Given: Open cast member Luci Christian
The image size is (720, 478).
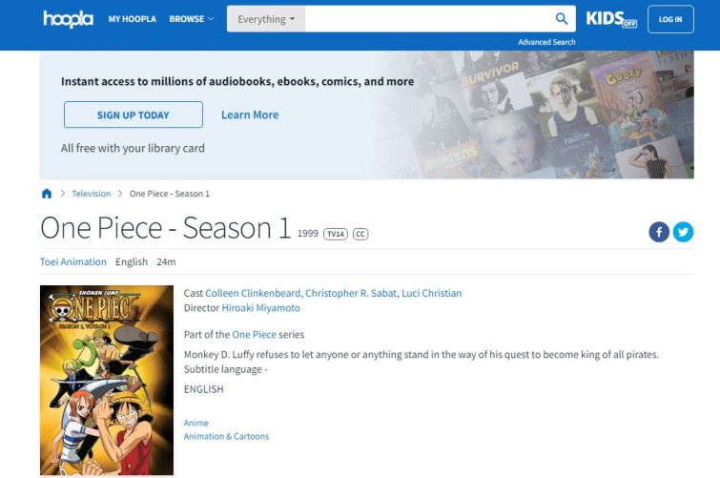Looking at the screenshot, I should 432,293.
